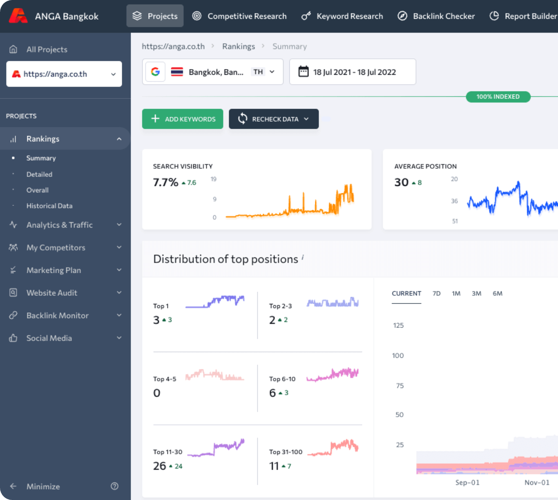Click the Report Builder pie chart icon
The height and width of the screenshot is (500, 558).
(x=494, y=16)
